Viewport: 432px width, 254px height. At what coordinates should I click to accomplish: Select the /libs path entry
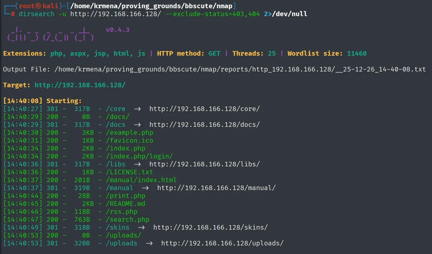[116, 164]
